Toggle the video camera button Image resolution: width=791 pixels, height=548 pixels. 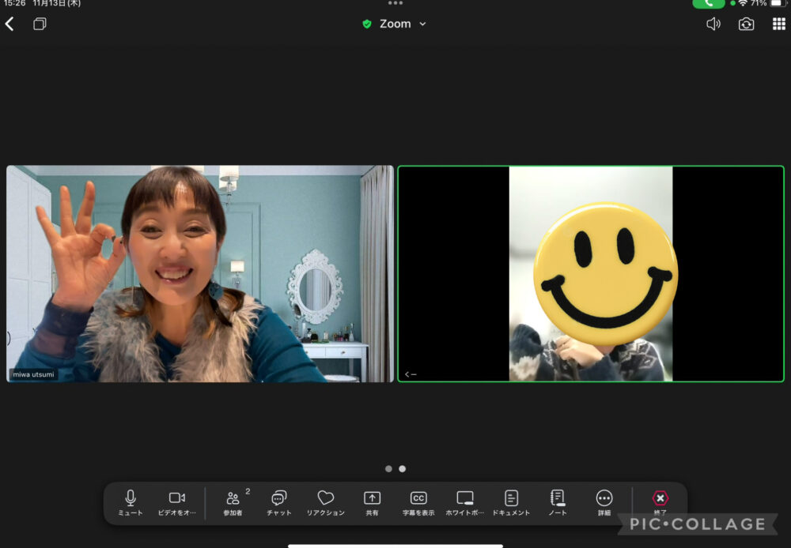pyautogui.click(x=177, y=502)
